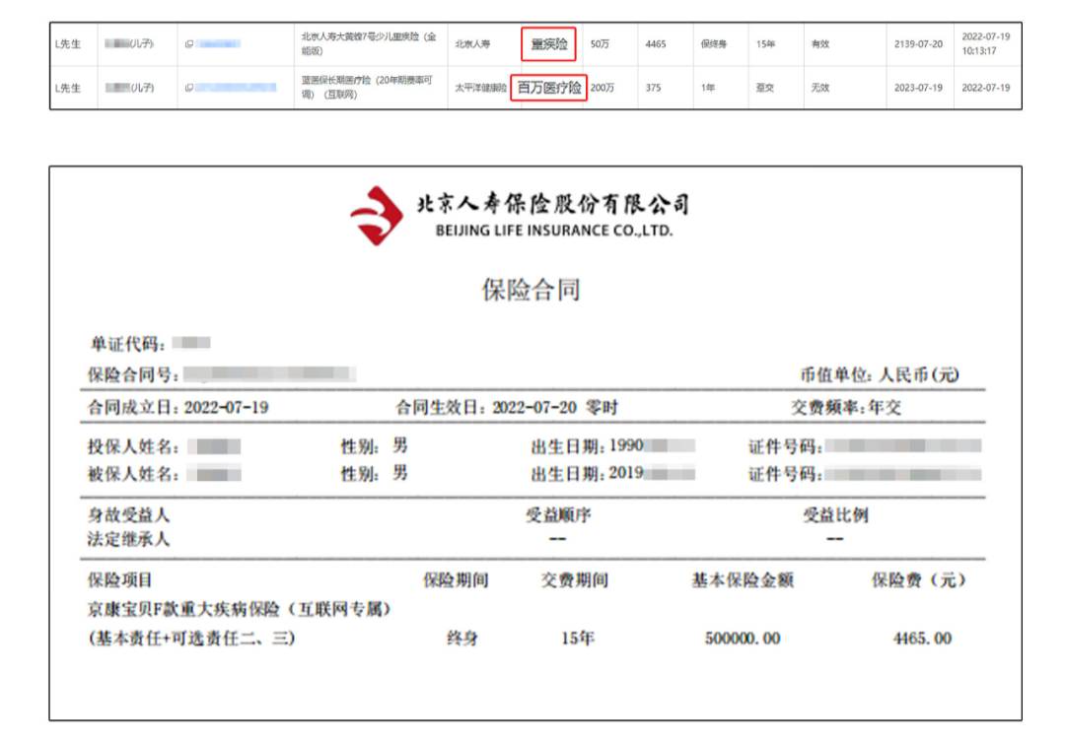Click the 出生日期: 1990 field
This screenshot has width=1065, height=740.
[x=612, y=446]
